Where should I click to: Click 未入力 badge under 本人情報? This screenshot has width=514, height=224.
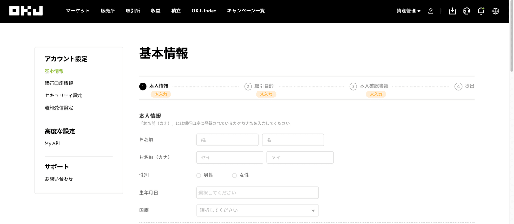click(x=161, y=94)
